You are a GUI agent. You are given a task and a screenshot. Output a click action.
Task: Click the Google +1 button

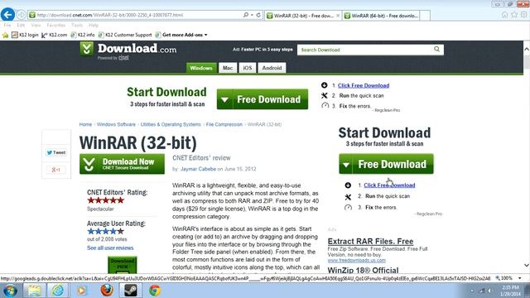point(56,170)
